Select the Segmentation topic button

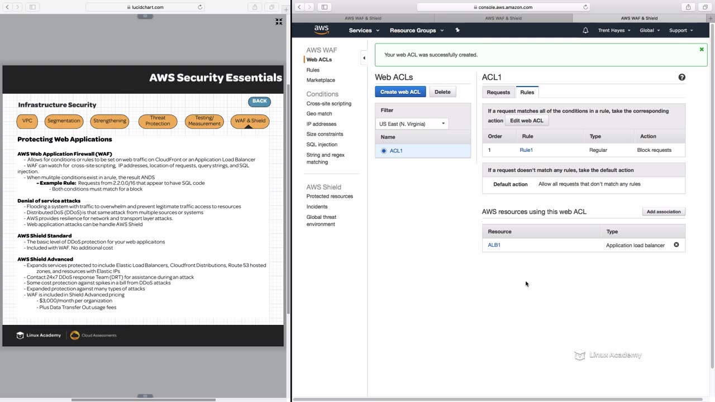point(64,121)
